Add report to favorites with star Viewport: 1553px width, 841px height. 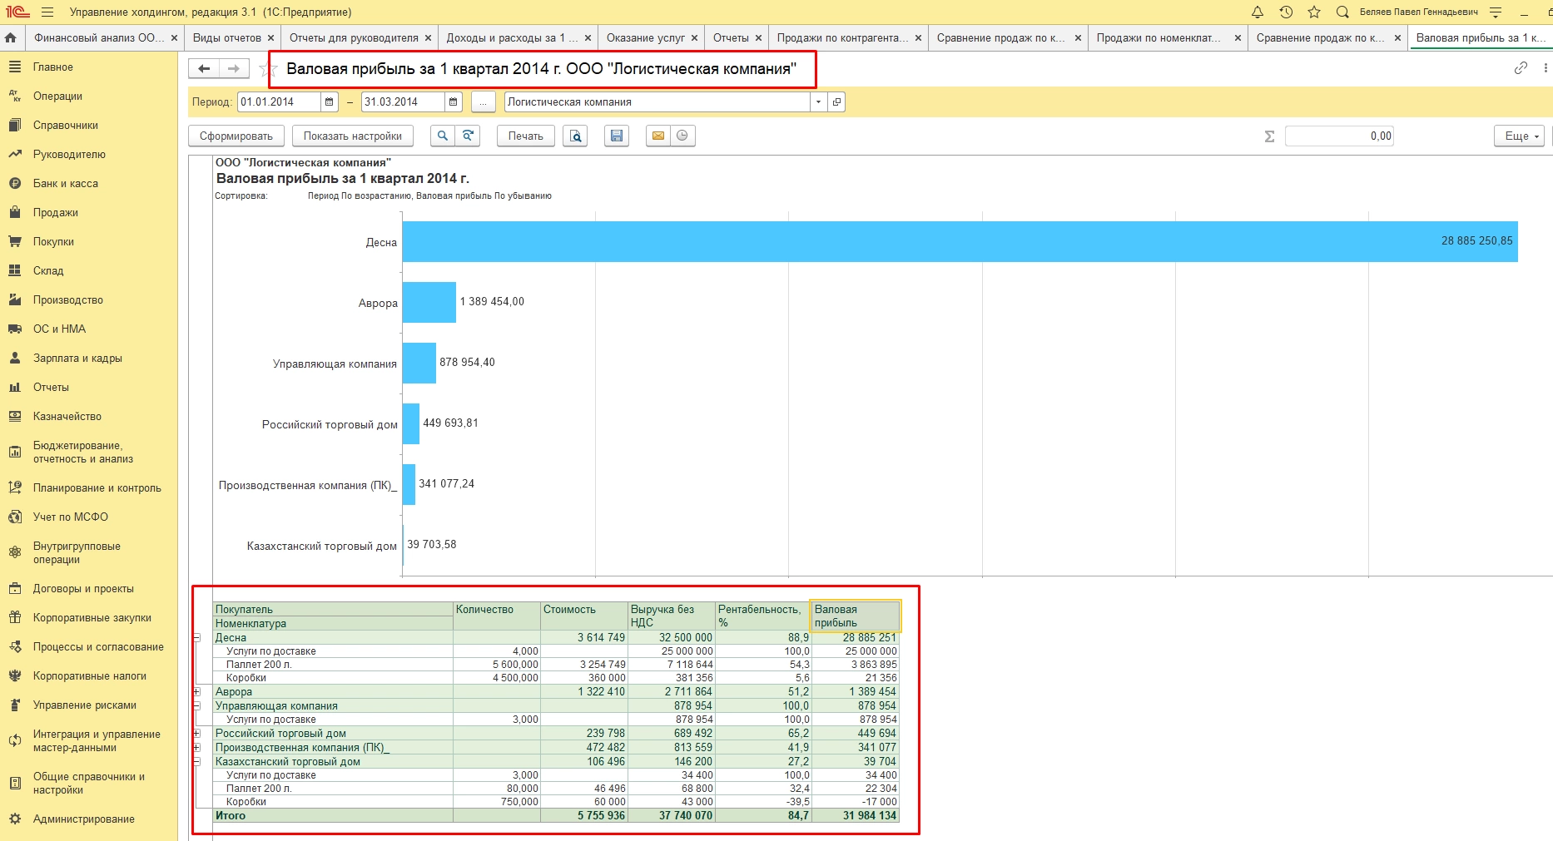pos(267,69)
